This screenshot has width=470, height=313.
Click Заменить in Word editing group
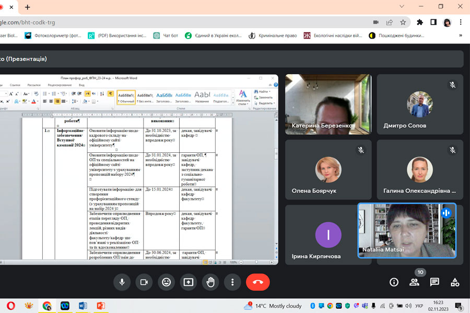[264, 98]
